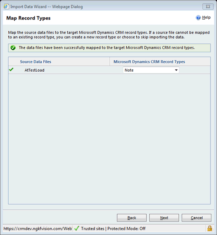
Task: Click the successfully mapped notification message
Action: pos(107,48)
